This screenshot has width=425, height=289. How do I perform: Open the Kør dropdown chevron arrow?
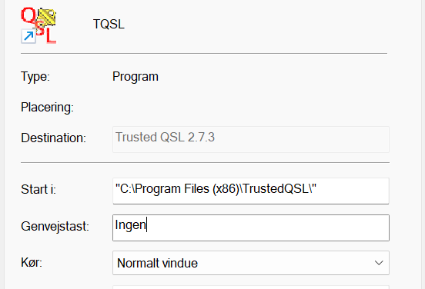point(379,263)
